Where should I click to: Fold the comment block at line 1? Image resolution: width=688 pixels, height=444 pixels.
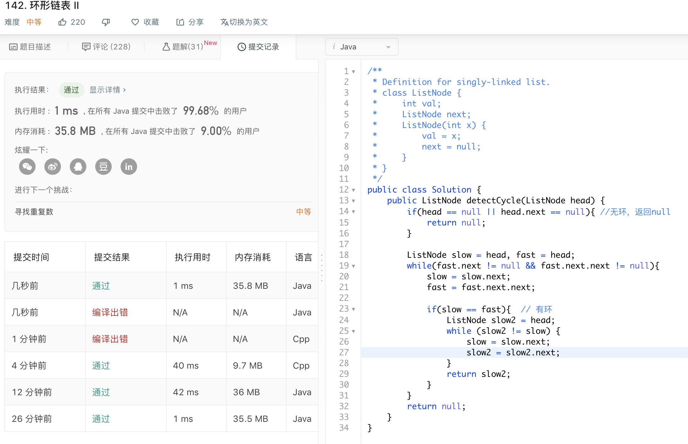354,72
